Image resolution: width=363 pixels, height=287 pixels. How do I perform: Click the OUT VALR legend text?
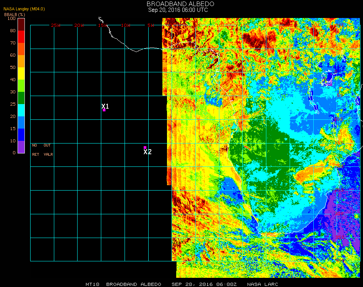tap(48, 150)
